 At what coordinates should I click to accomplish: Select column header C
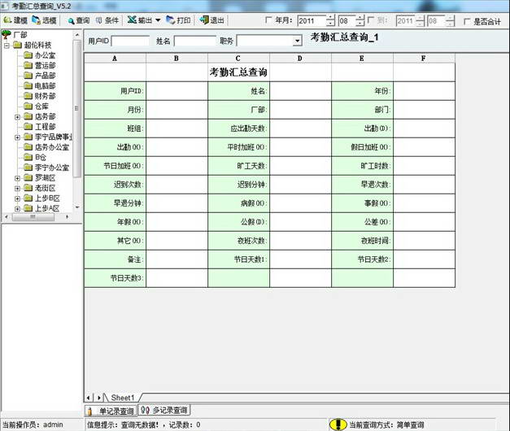coord(238,59)
